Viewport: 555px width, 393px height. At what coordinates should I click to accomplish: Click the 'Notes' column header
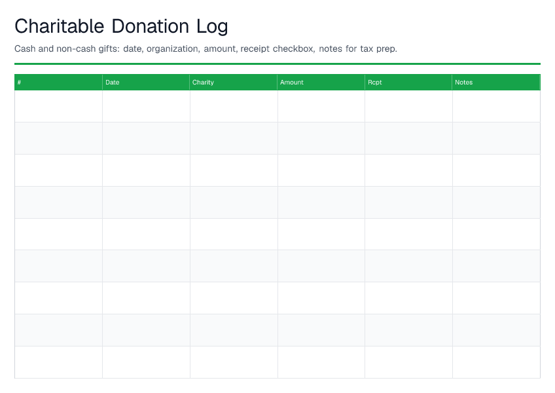(496, 83)
